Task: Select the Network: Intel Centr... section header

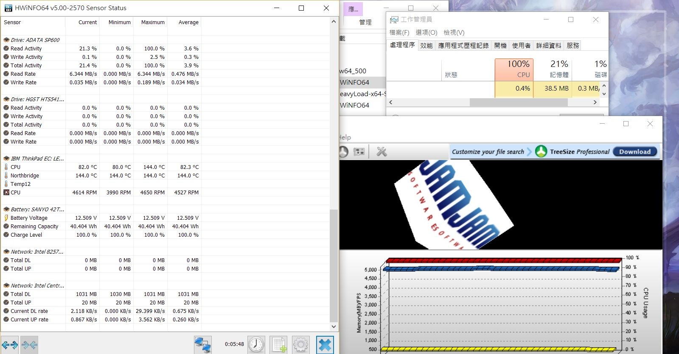Action: (37, 285)
